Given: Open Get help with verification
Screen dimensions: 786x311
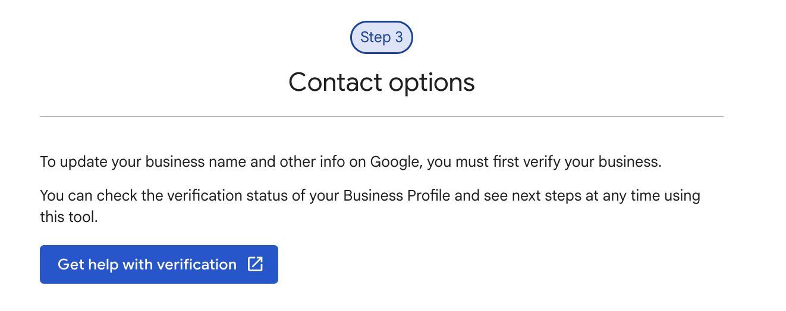Looking at the screenshot, I should [x=159, y=264].
